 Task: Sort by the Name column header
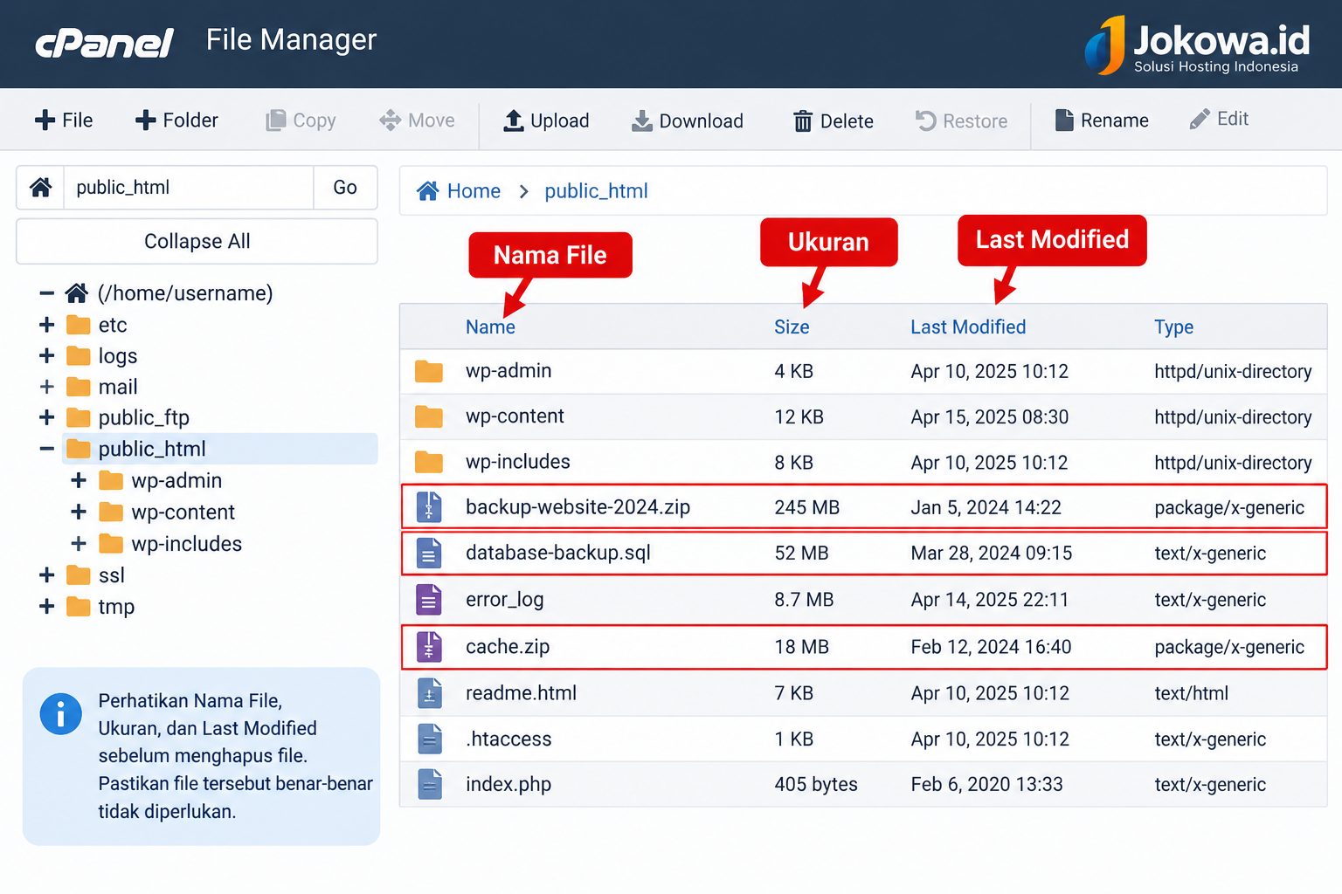[x=490, y=327]
